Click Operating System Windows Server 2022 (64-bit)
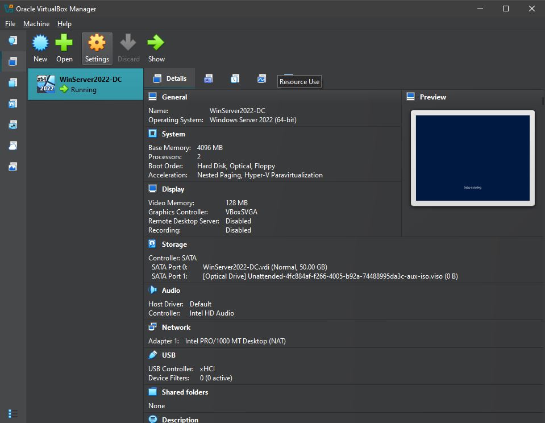Screen dimensions: 545x423 click(x=253, y=119)
